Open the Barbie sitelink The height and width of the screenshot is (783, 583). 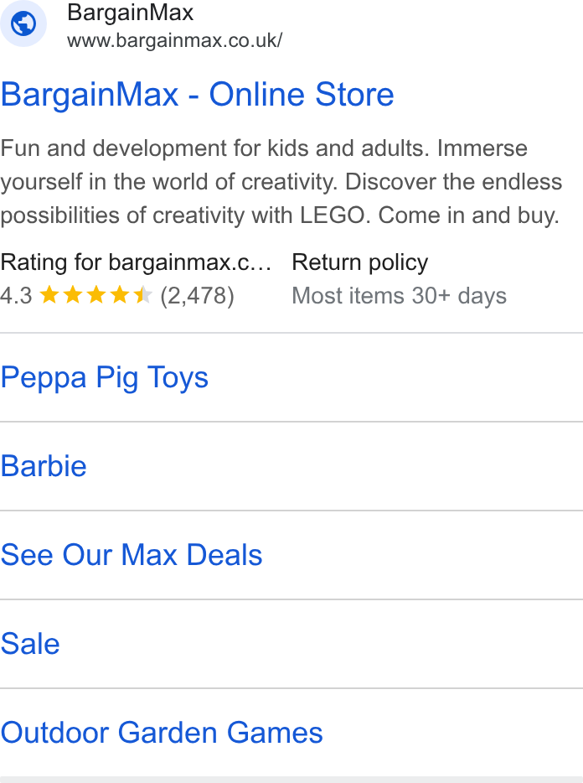pos(44,466)
